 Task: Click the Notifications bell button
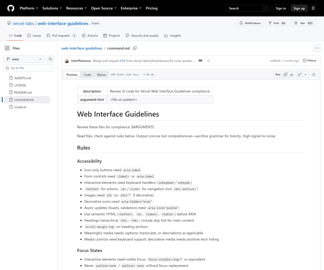coord(250,23)
